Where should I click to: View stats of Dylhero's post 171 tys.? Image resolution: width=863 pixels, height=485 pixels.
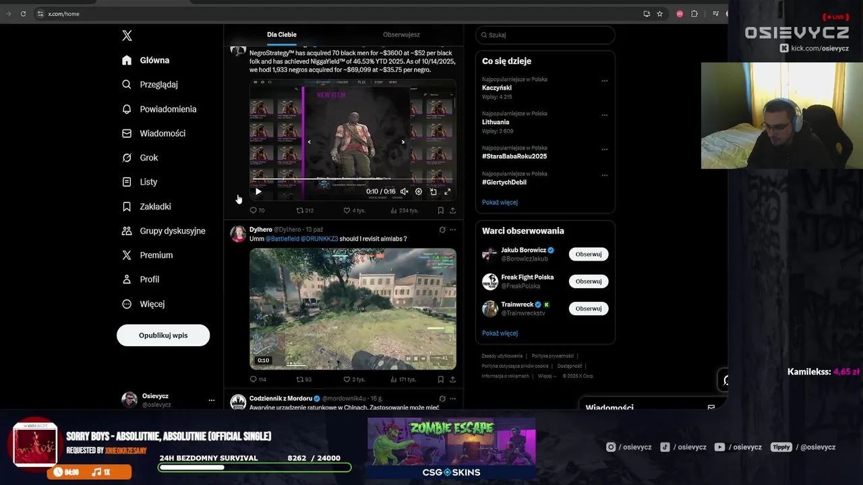[404, 379]
